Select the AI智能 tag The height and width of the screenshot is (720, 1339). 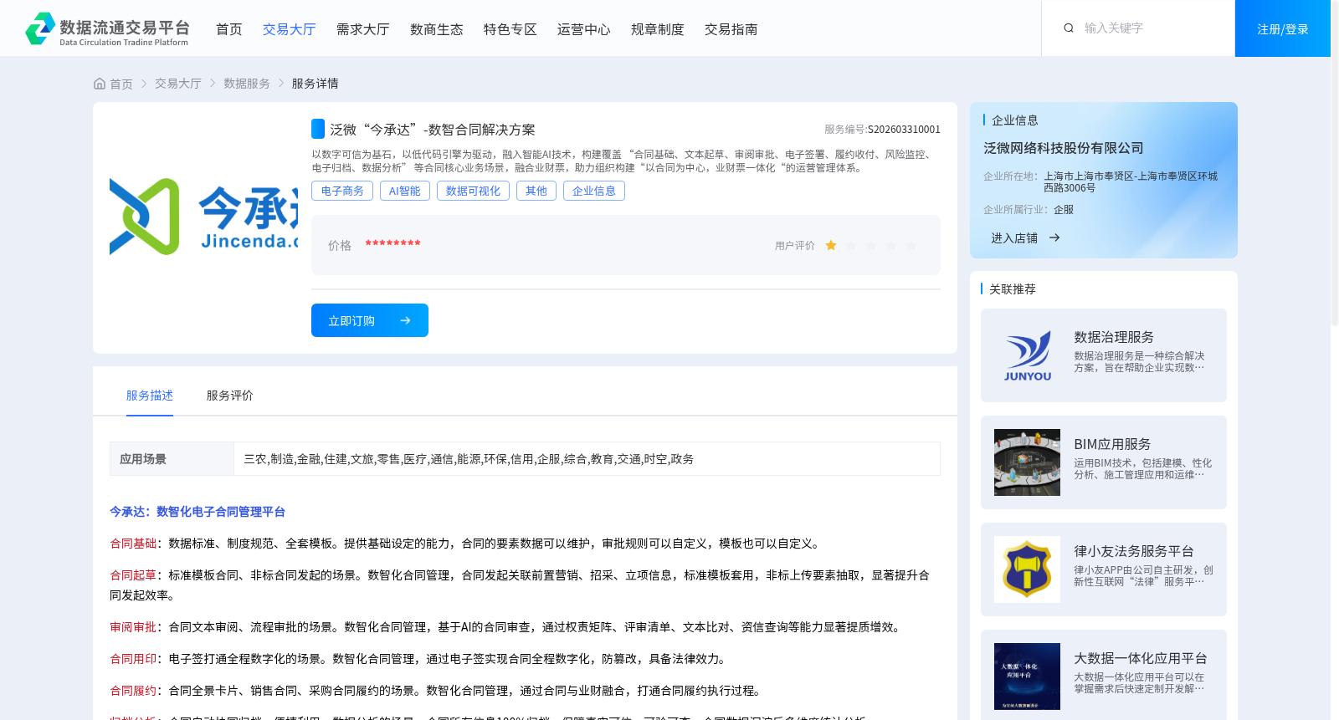405,191
